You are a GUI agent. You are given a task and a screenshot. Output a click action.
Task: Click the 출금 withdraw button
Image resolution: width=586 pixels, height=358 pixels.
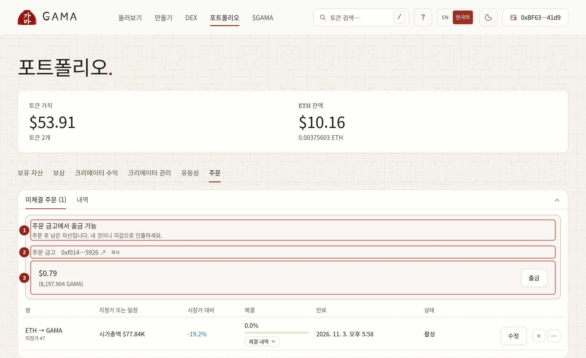(534, 278)
